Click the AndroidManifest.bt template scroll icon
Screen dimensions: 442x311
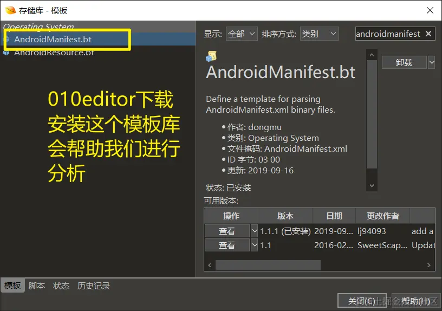click(x=211, y=56)
